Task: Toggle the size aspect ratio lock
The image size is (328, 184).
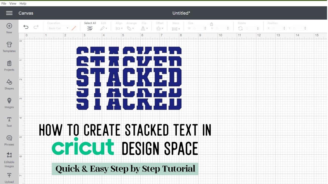Action: click(x=211, y=24)
